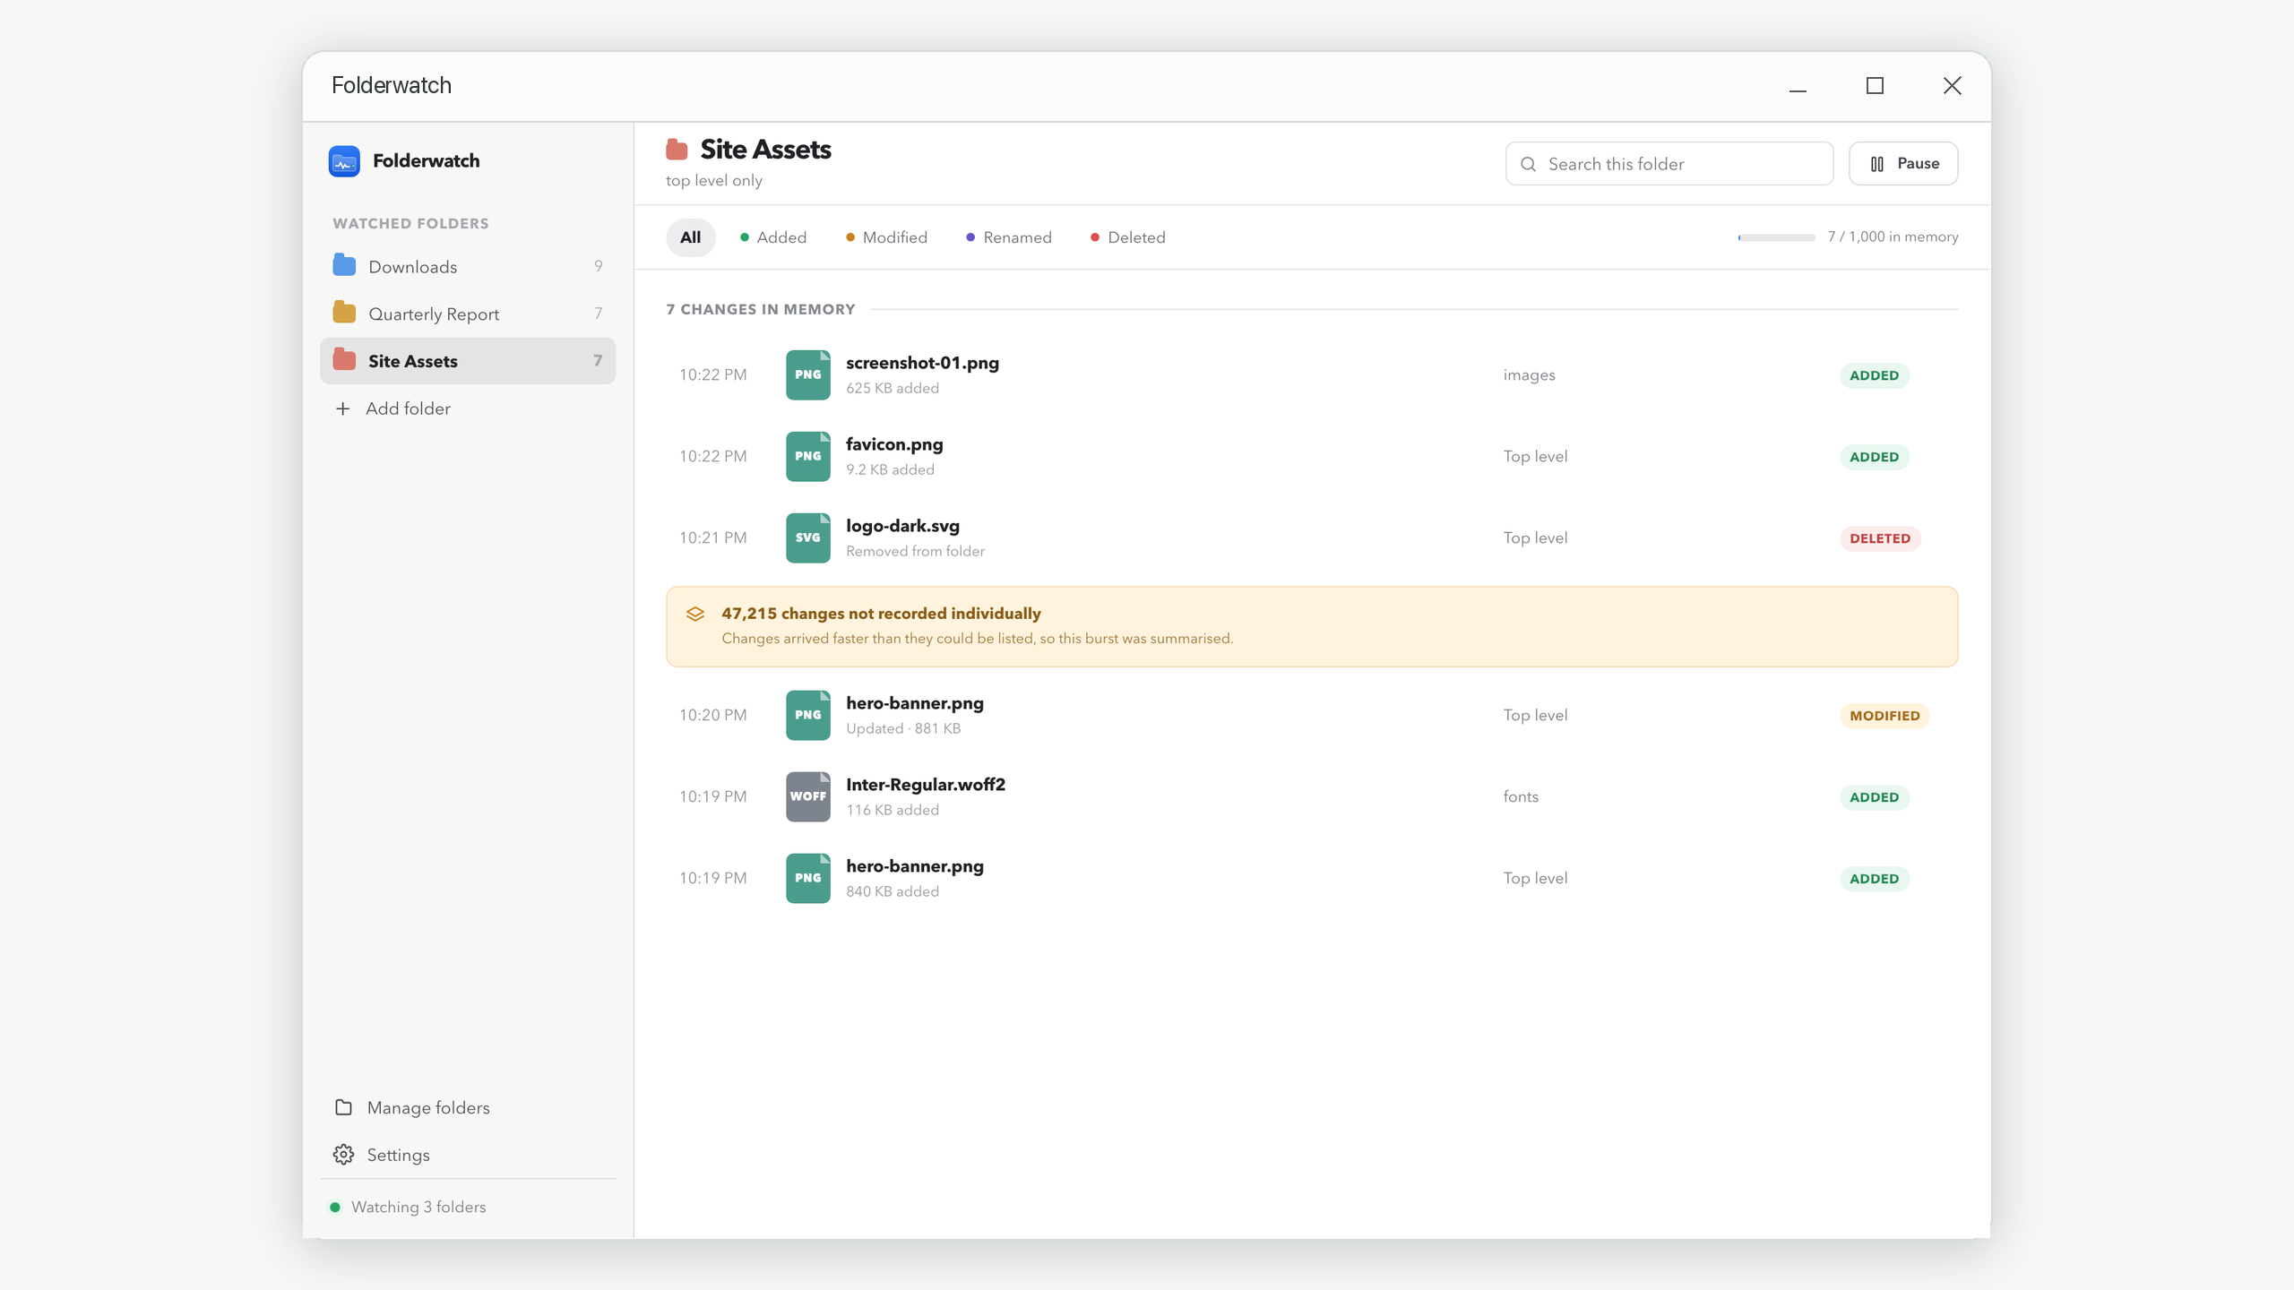Click the blue Downloads folder icon
2294x1290 pixels.
[344, 265]
